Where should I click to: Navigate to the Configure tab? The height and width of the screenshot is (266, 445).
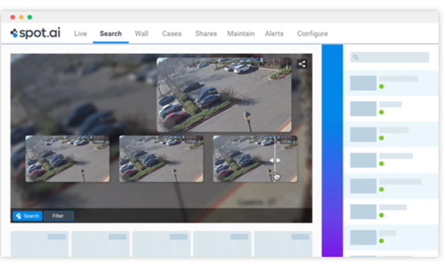tap(312, 34)
